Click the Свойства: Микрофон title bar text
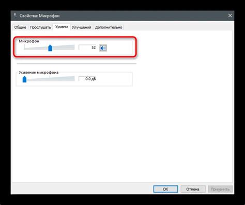Viewport: 245px width, 205px height. (39, 15)
